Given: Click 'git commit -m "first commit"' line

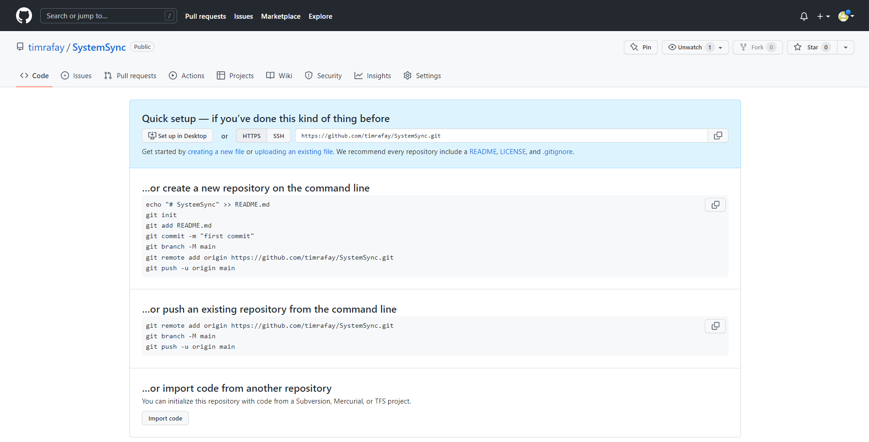Looking at the screenshot, I should (x=200, y=236).
